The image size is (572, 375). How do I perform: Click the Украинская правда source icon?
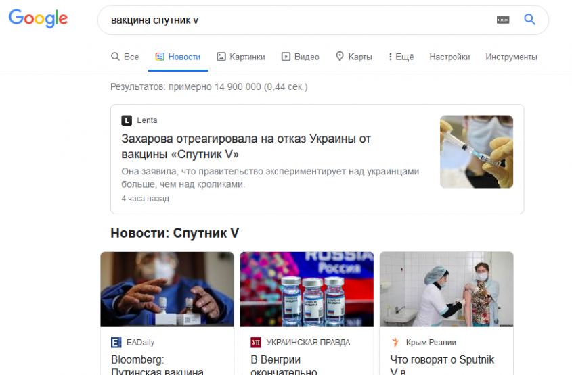(256, 343)
